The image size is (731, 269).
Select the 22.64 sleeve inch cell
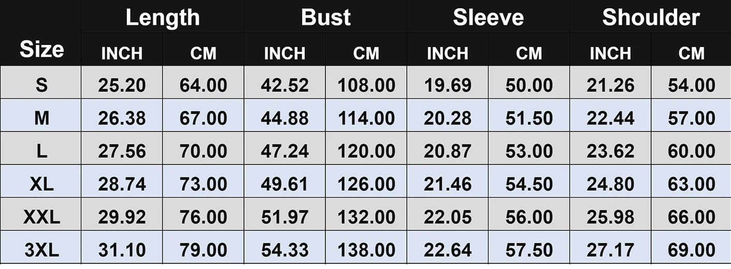(x=448, y=250)
